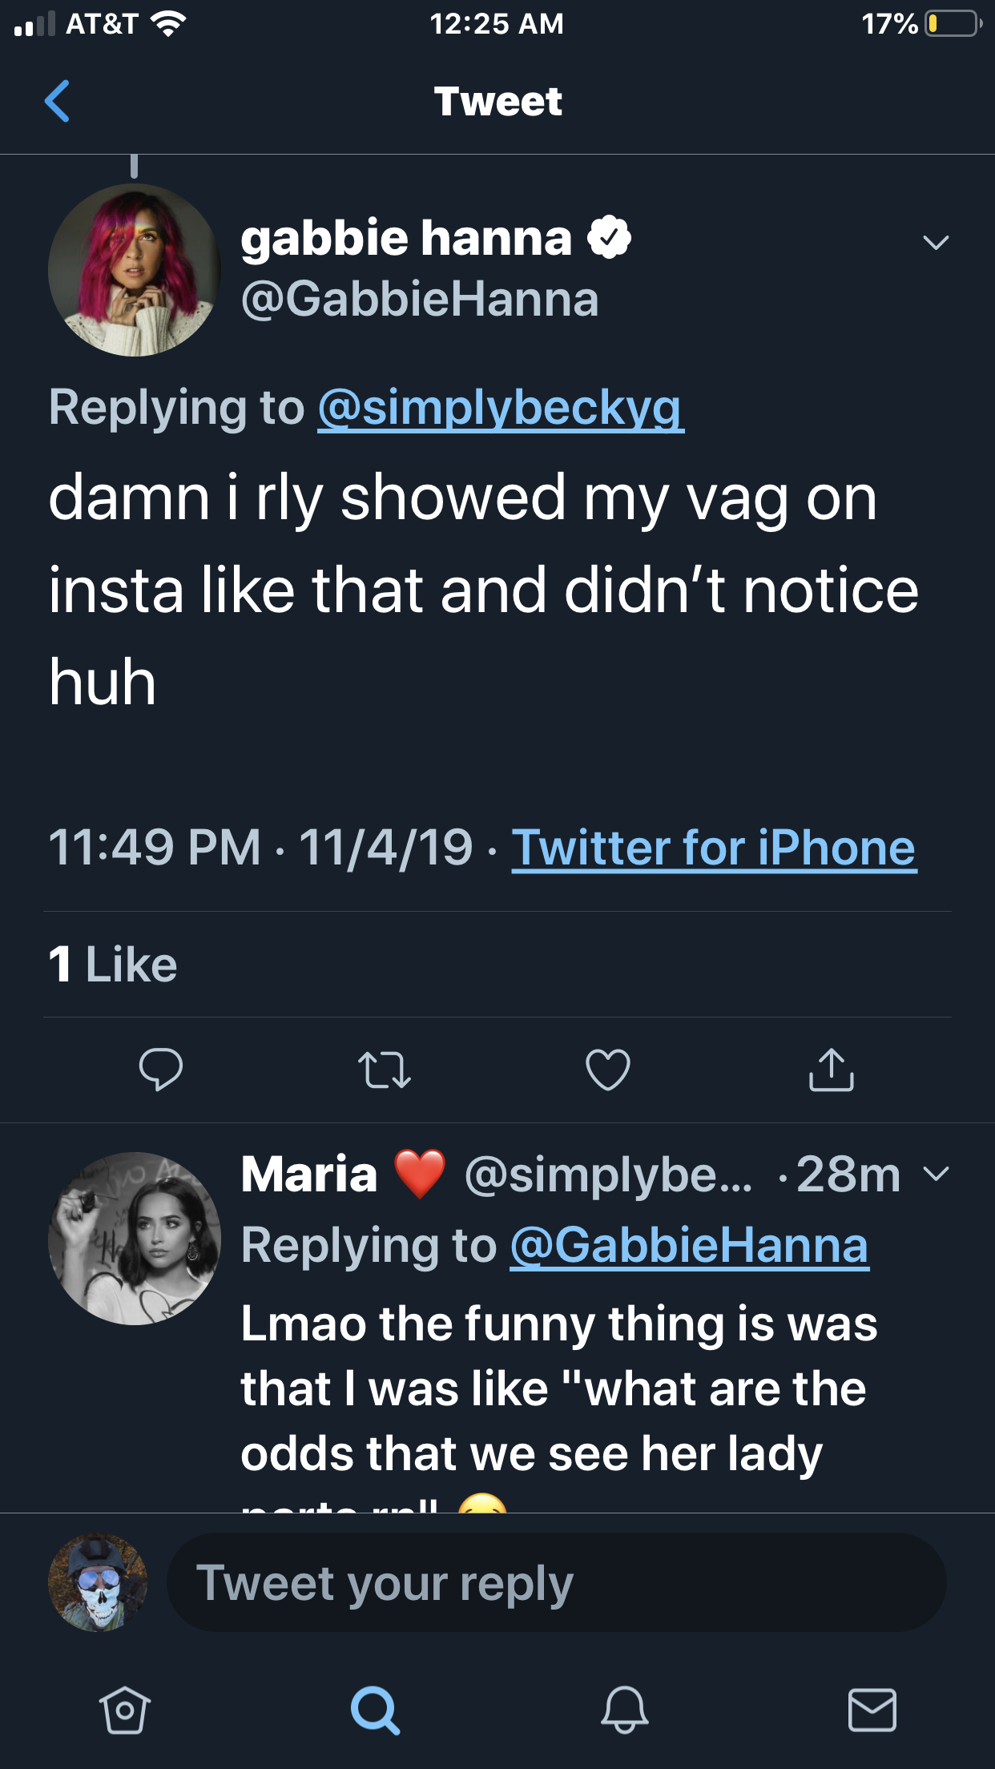995x1769 pixels.
Task: Open the @simplybeckyg profile link
Action: tap(501, 408)
